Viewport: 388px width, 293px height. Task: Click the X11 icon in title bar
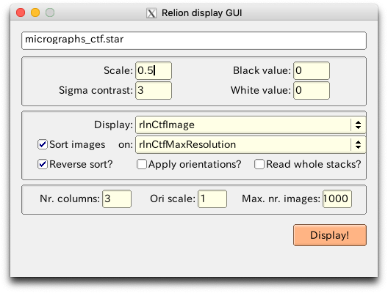pos(151,13)
